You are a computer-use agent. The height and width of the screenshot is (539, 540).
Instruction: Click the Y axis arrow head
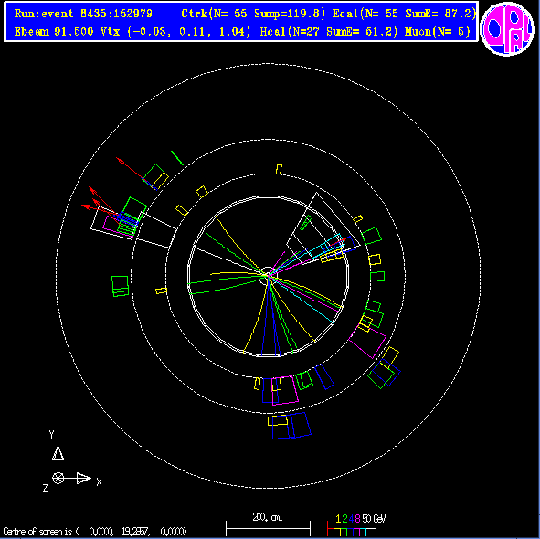[x=58, y=452]
